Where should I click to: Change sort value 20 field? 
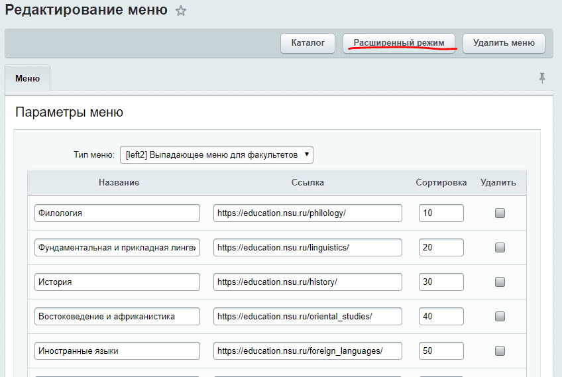(x=441, y=247)
